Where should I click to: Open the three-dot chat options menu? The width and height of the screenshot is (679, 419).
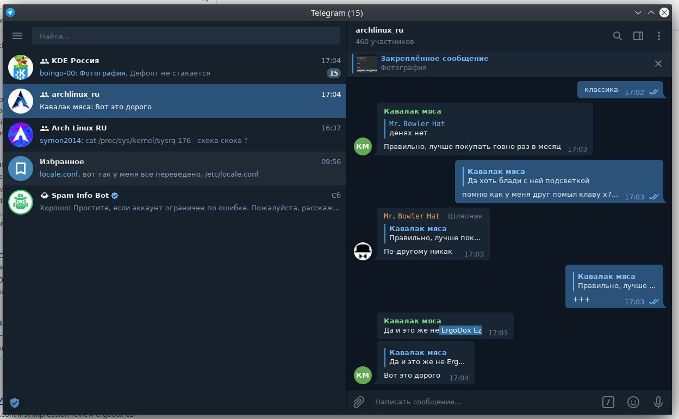click(659, 36)
